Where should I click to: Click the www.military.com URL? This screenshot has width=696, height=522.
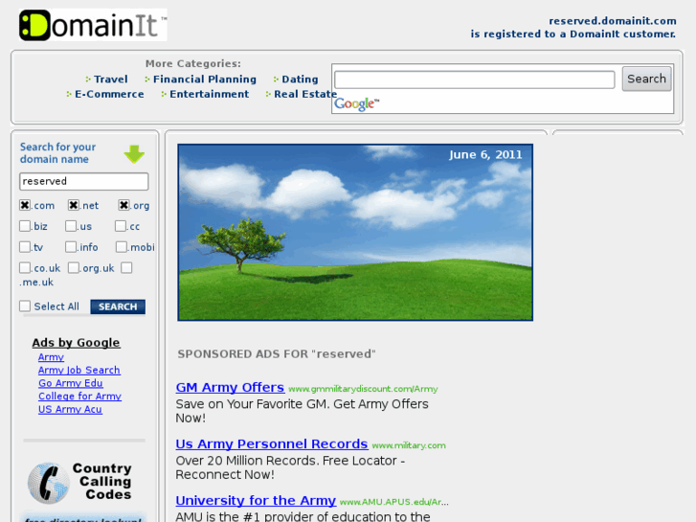coord(409,445)
